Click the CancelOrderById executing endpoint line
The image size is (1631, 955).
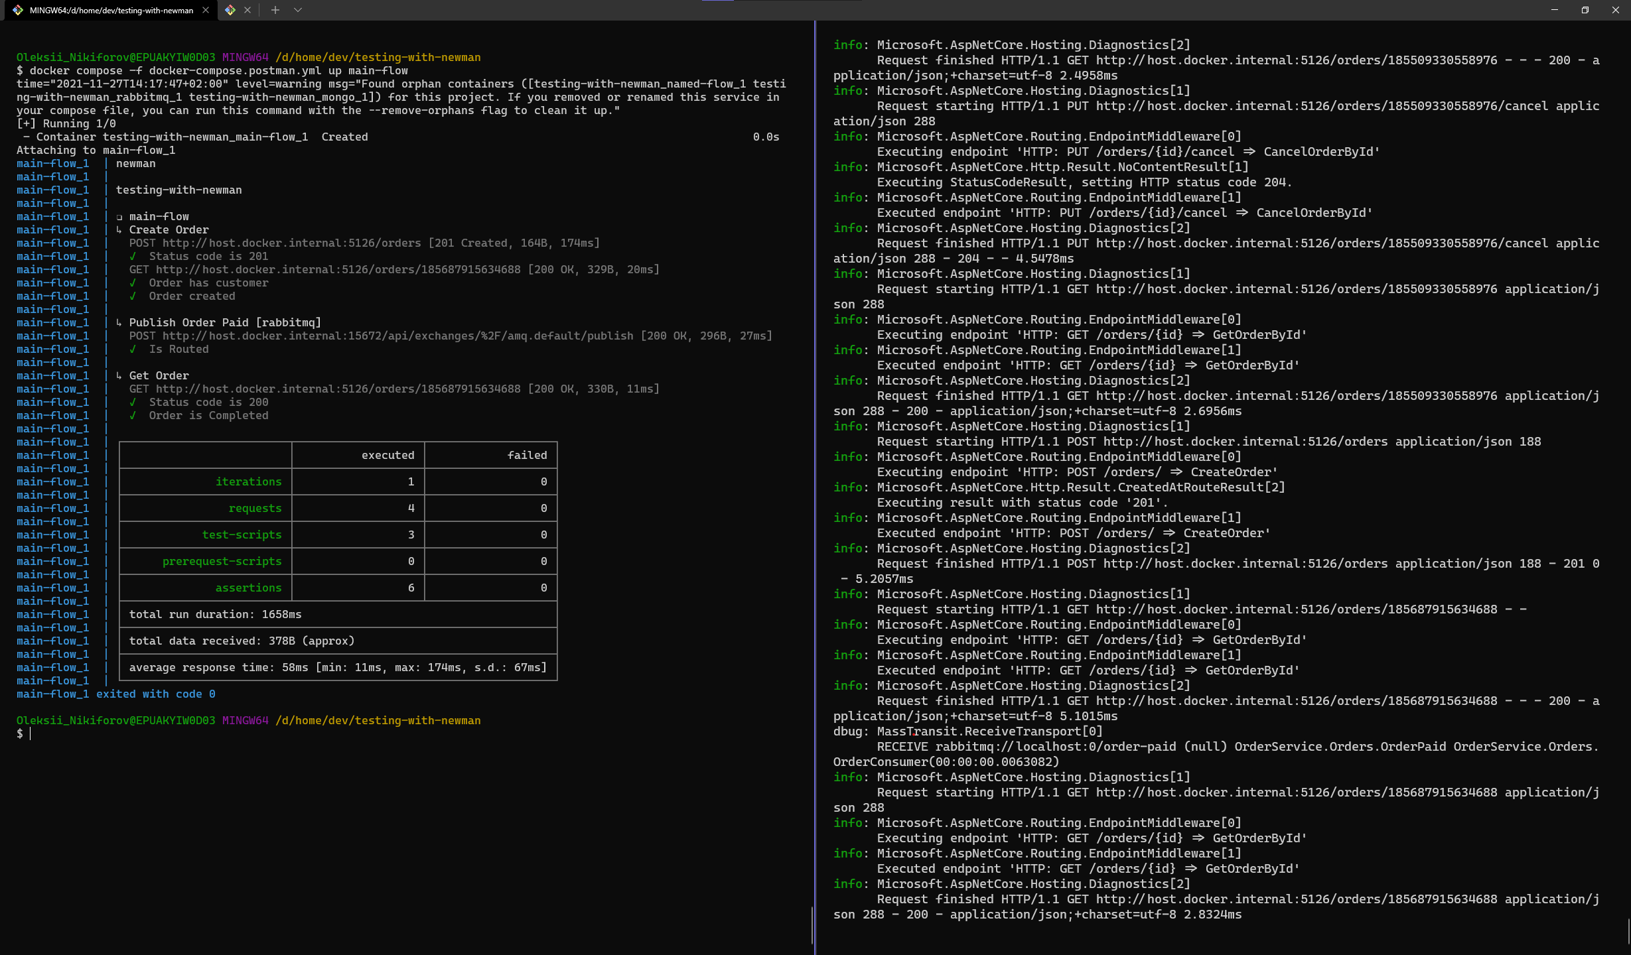click(x=1128, y=152)
